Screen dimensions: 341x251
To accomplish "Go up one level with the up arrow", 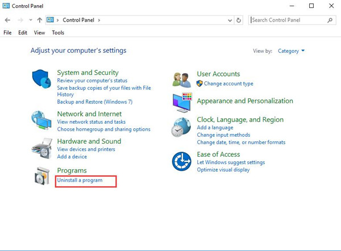I will (39, 20).
